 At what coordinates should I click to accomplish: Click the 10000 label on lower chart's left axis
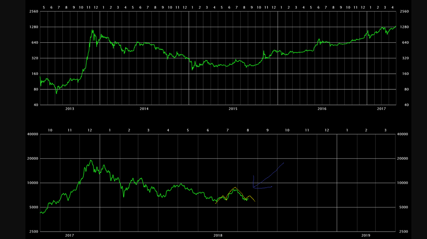[33, 183]
